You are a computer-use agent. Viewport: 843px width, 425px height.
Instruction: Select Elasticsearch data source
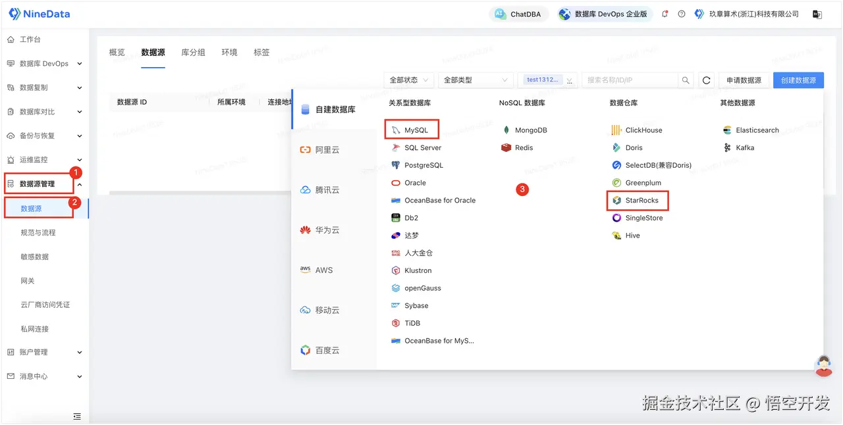tap(751, 130)
